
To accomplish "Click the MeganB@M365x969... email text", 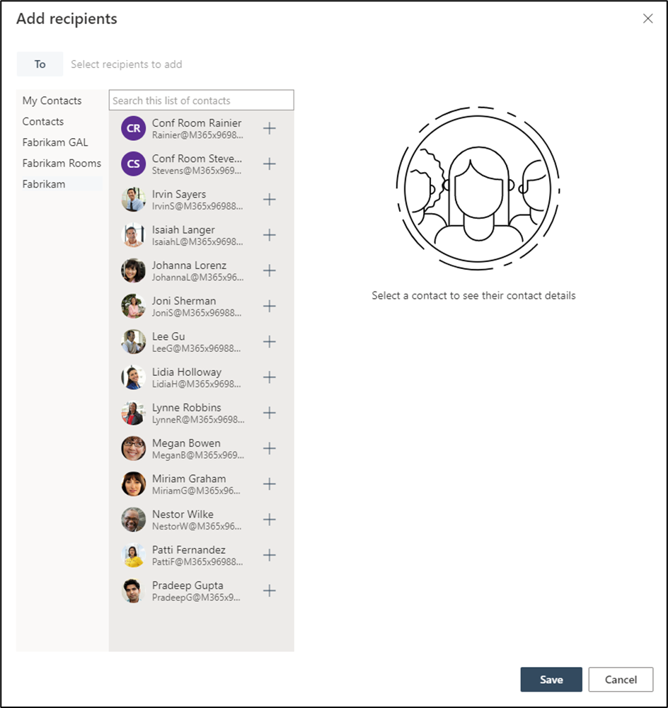I will click(198, 455).
